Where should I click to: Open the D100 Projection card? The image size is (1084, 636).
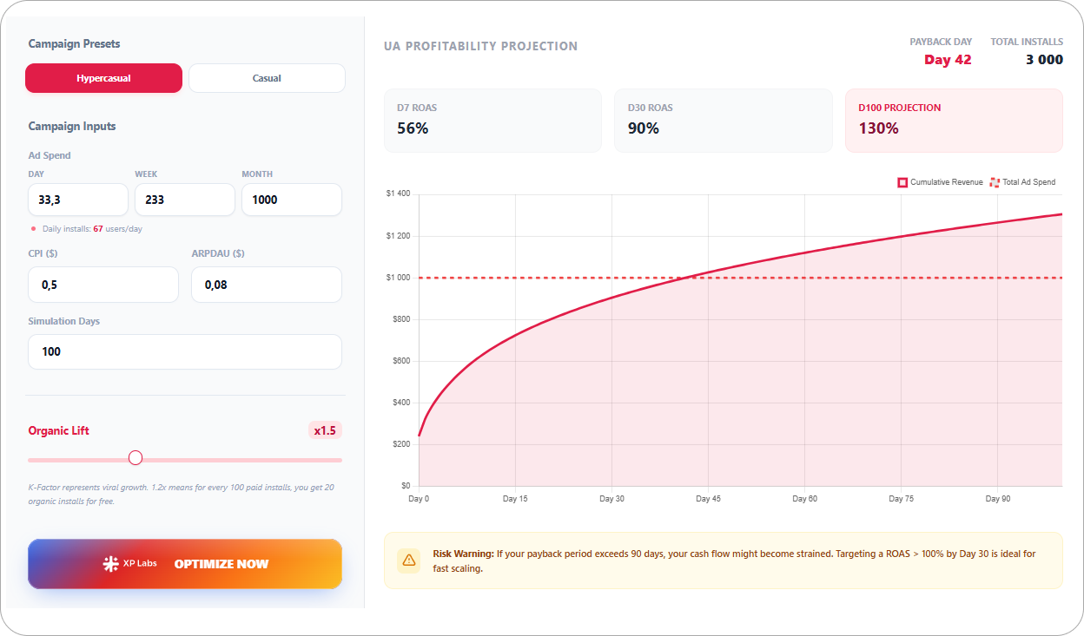click(953, 120)
